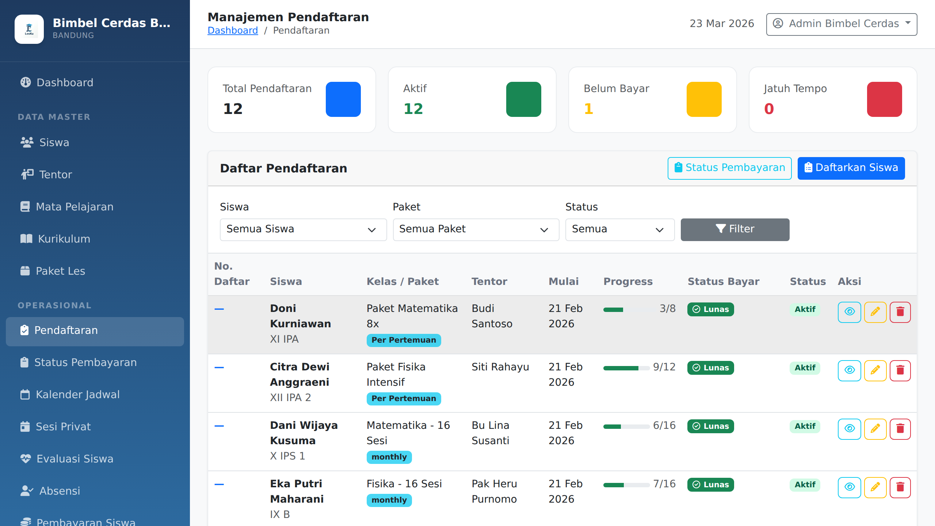The height and width of the screenshot is (526, 935).
Task: Follow the Dashboard breadcrumb link
Action: 233,30
